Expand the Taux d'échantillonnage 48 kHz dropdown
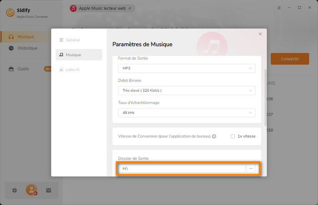The height and width of the screenshot is (205, 318). click(x=186, y=113)
